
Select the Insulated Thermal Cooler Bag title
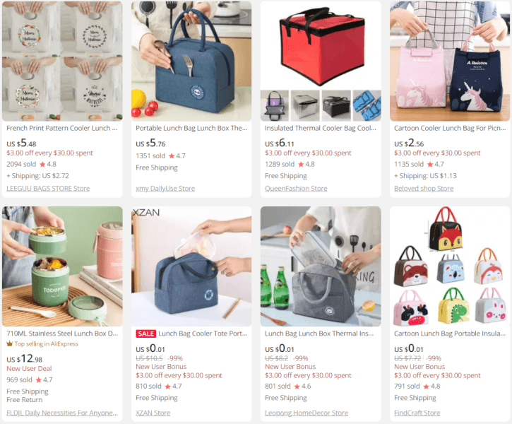(321, 128)
